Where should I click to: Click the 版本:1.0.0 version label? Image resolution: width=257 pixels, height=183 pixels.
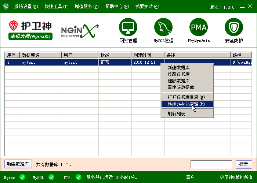pos(222,7)
